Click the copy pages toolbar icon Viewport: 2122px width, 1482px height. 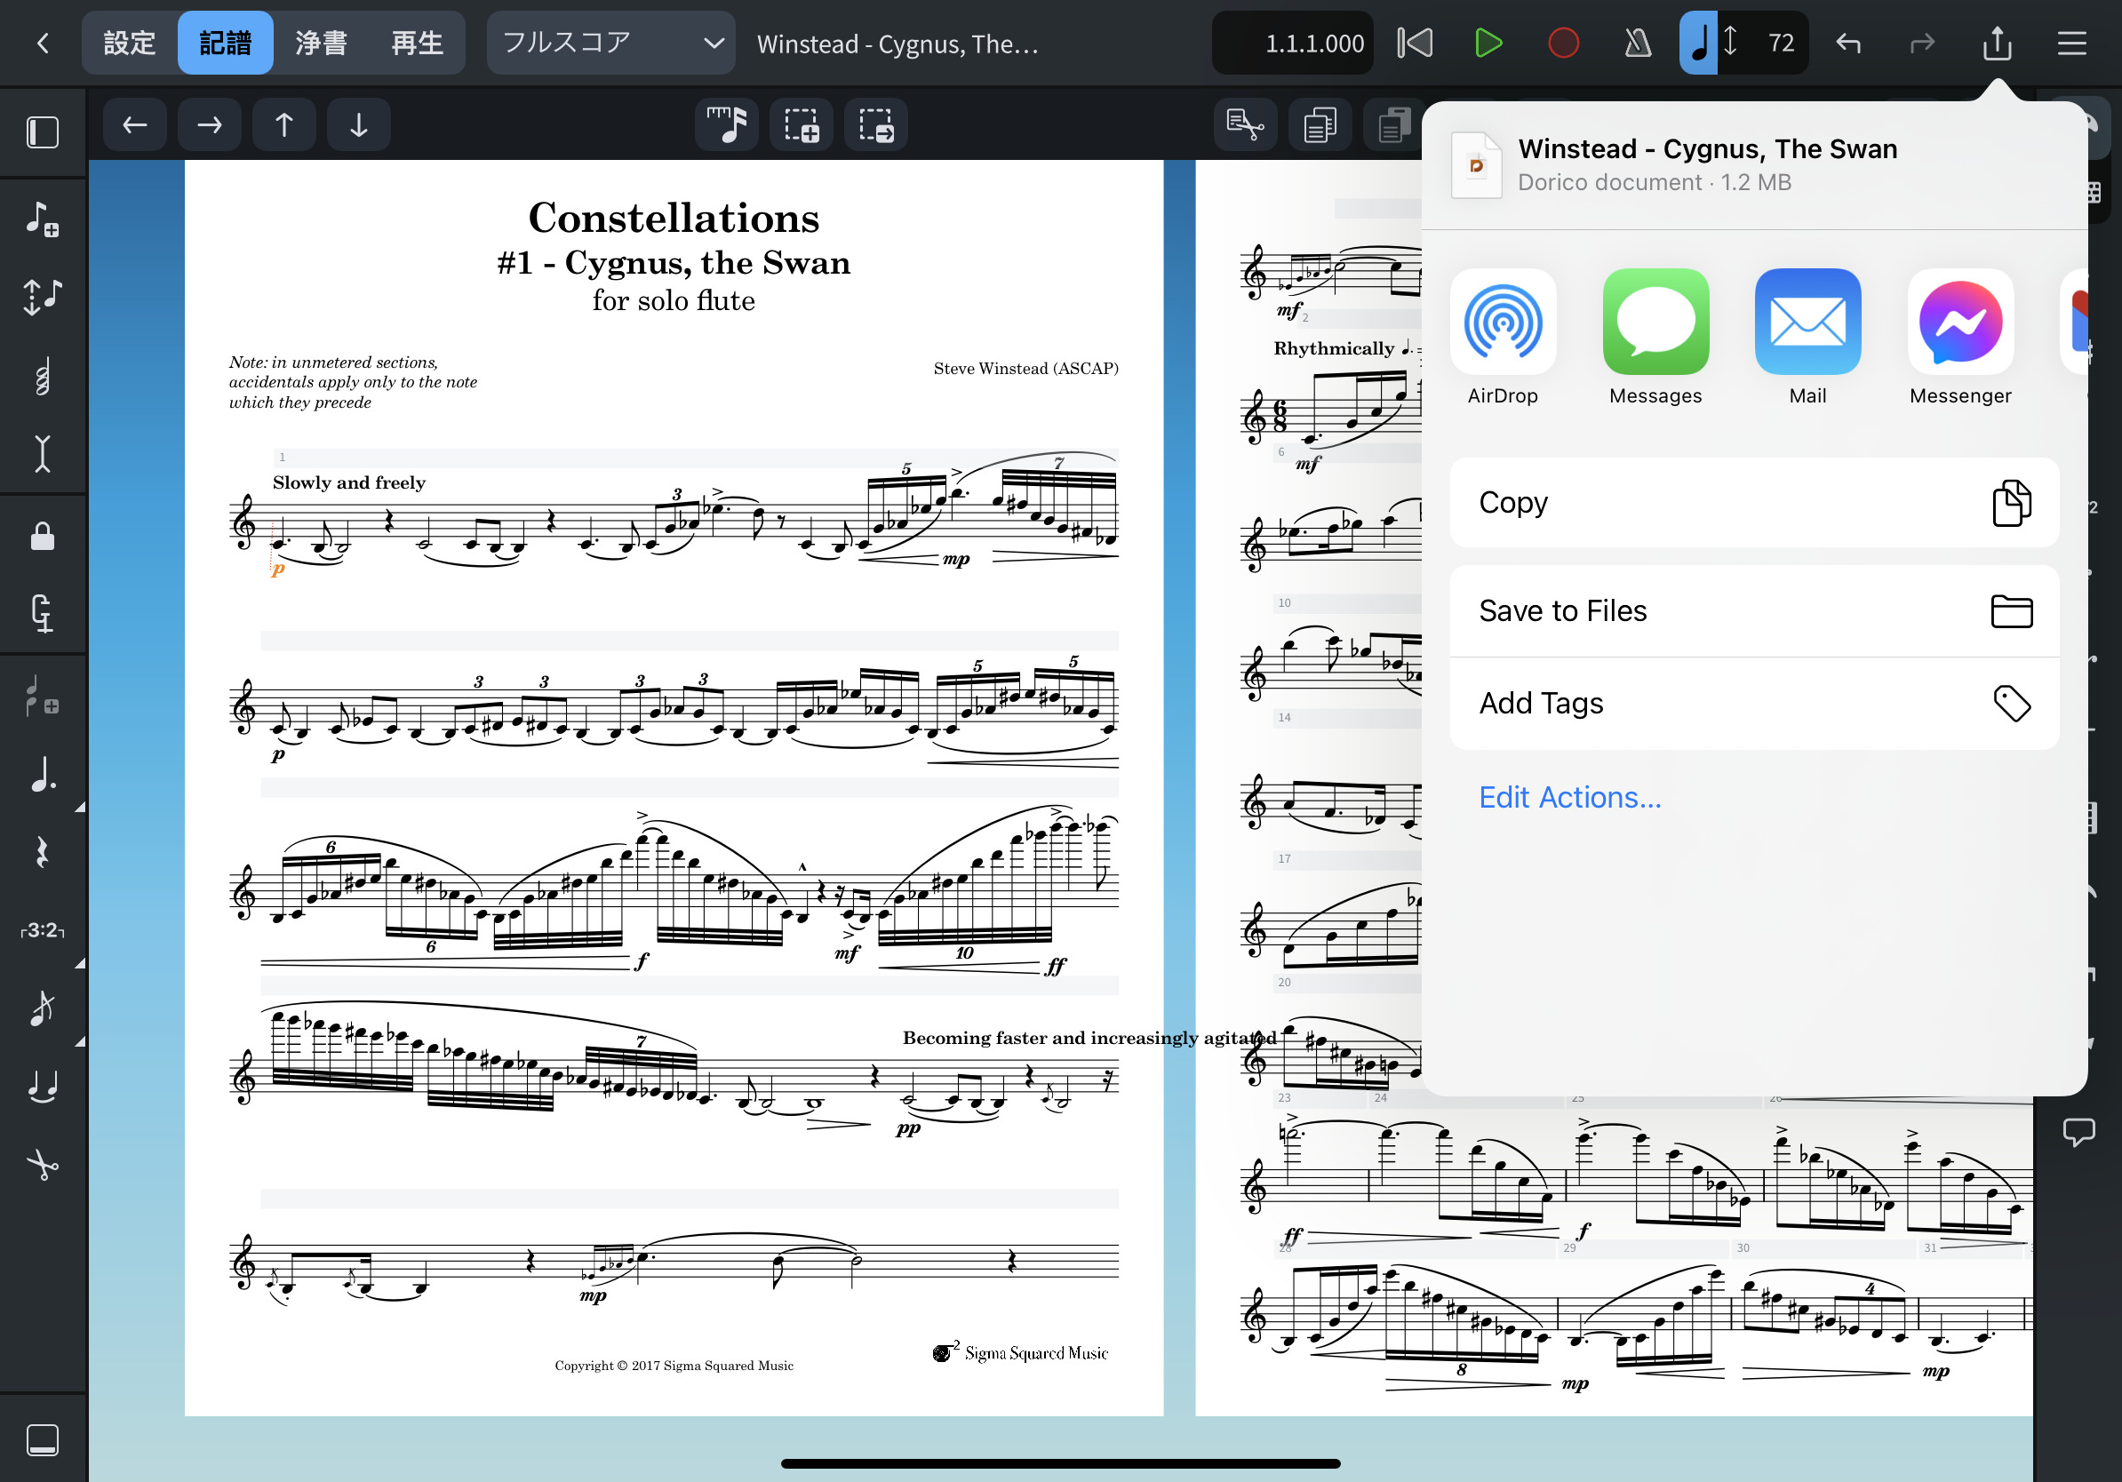tap(1320, 124)
